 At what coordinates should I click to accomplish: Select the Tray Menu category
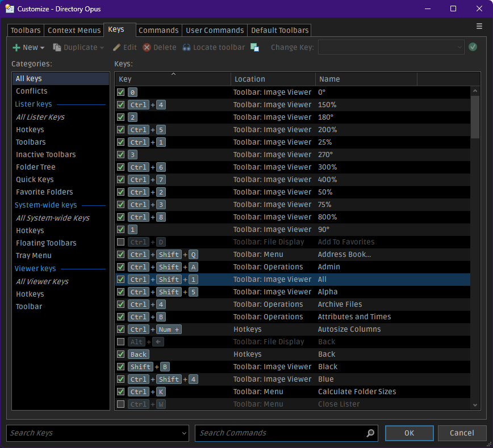61,256
